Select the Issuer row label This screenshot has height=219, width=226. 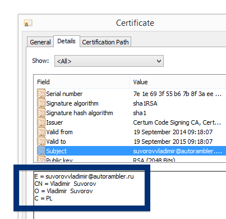(x=54, y=122)
